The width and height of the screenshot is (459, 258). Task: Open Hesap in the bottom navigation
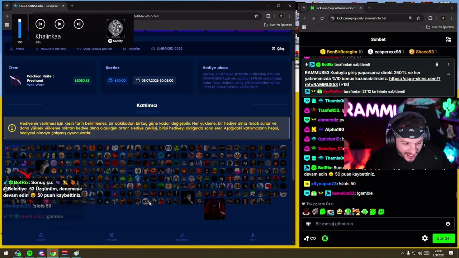(252, 236)
